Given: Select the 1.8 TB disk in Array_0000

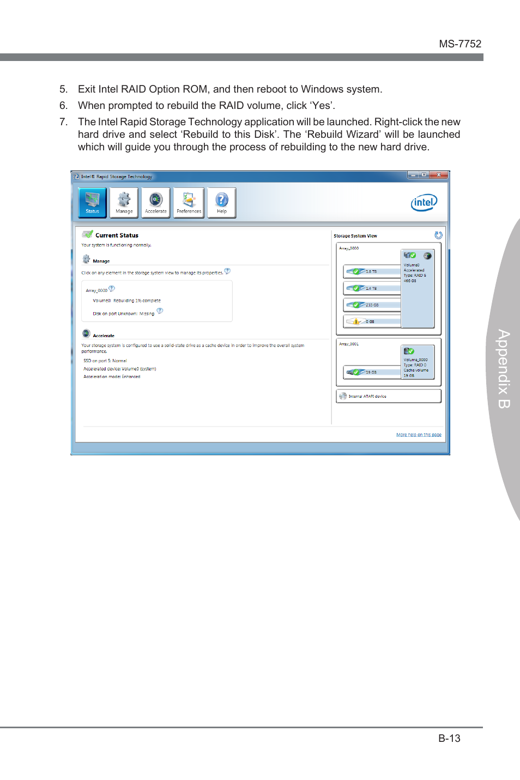Looking at the screenshot, I should 372,271.
